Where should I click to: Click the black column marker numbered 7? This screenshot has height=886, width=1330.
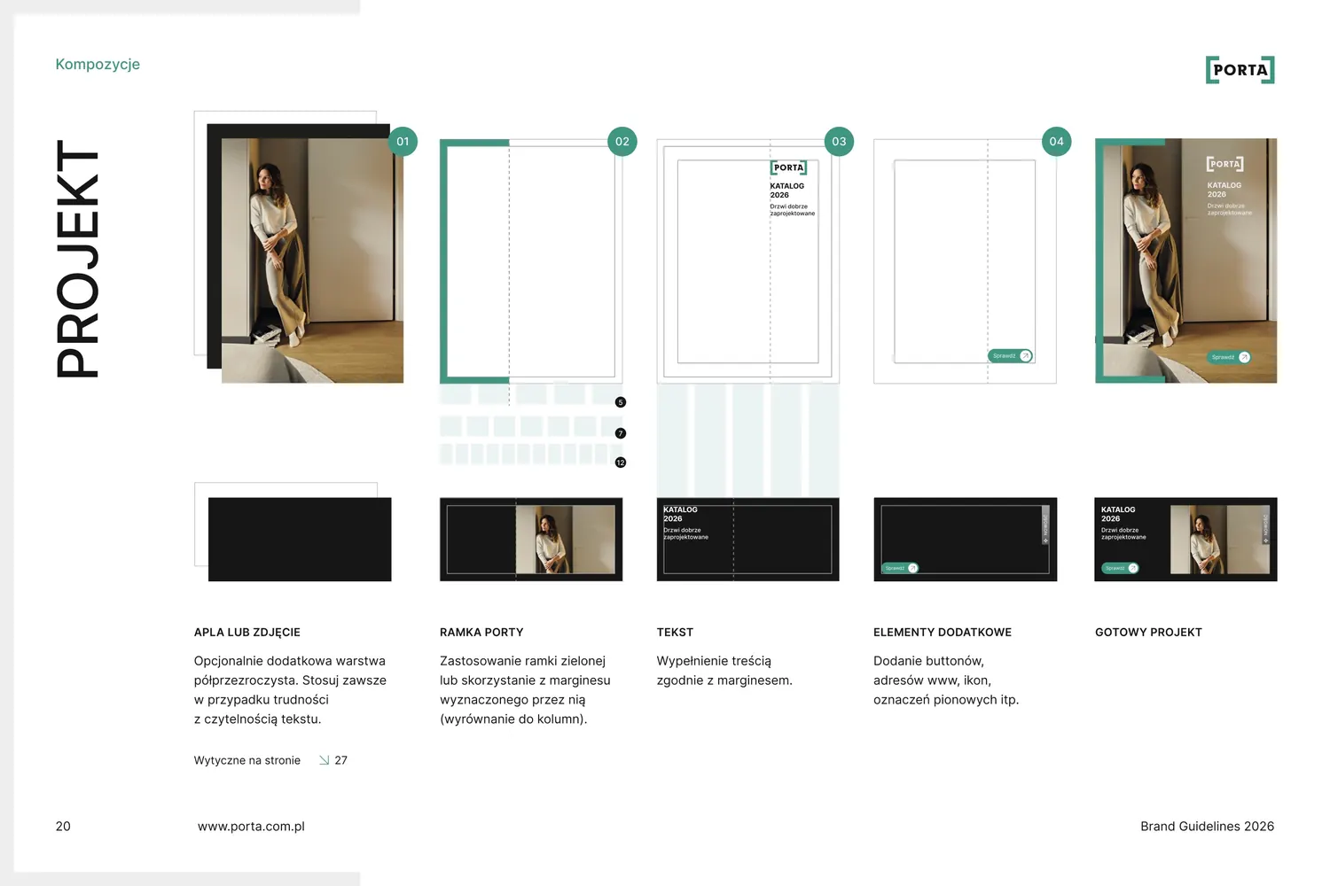point(621,433)
